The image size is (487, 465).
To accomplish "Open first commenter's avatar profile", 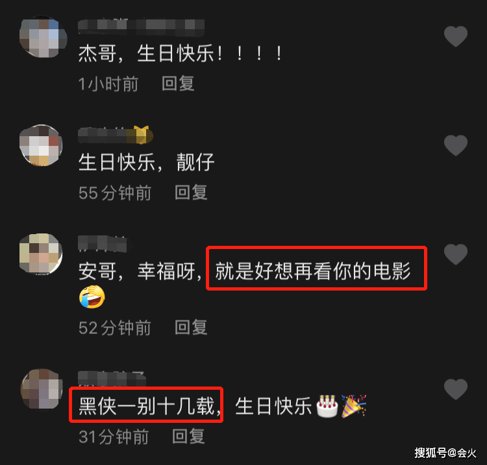I will pos(43,36).
